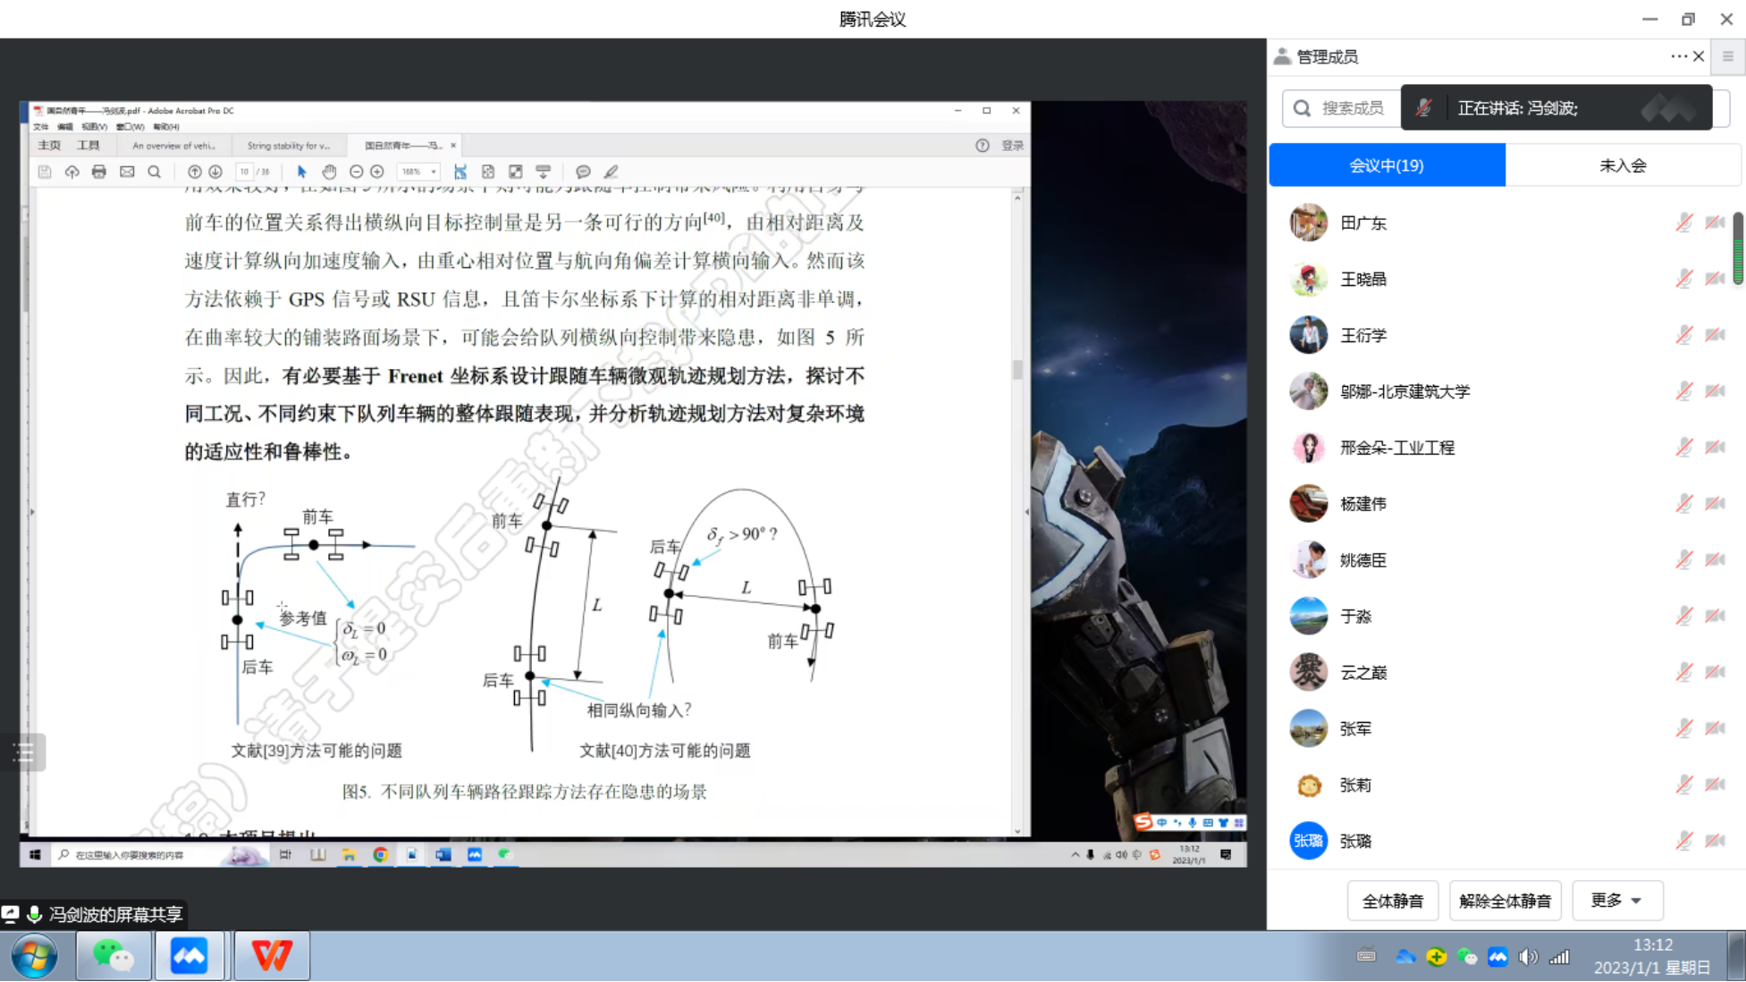Click the 全体静音 button
The width and height of the screenshot is (1746, 982).
(1392, 900)
